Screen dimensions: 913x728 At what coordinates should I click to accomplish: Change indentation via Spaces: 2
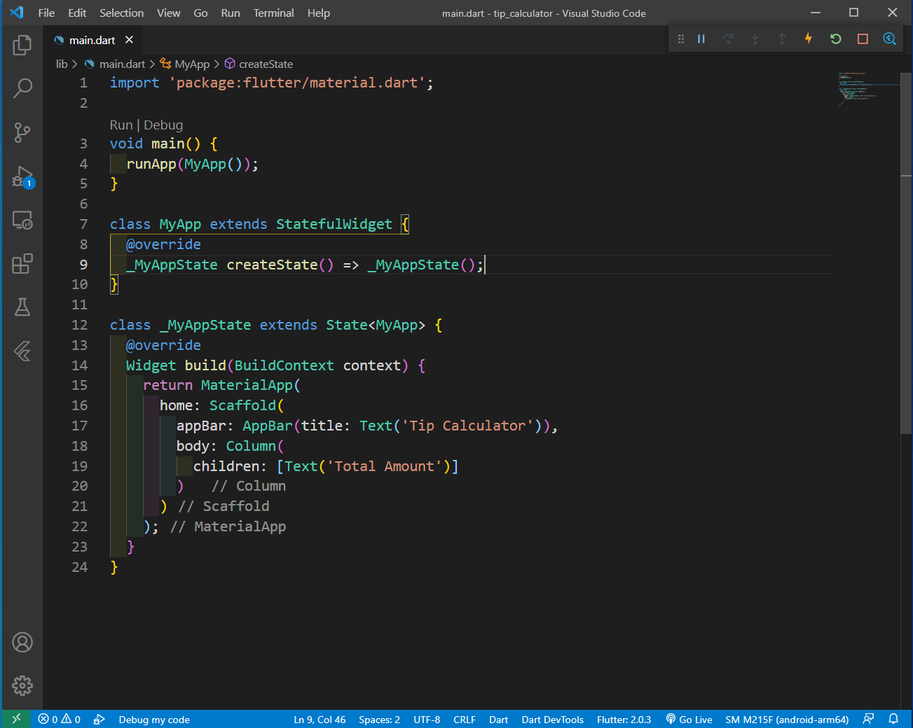[x=379, y=719]
